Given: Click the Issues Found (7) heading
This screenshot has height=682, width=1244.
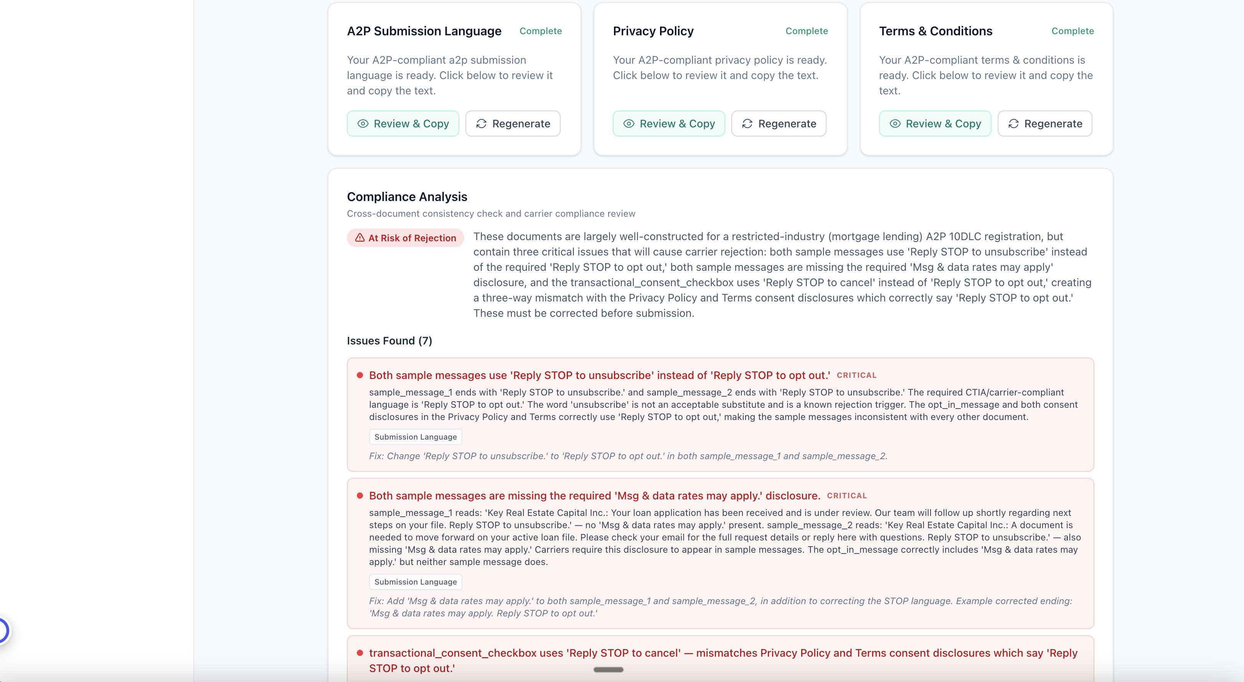Looking at the screenshot, I should click(x=389, y=341).
